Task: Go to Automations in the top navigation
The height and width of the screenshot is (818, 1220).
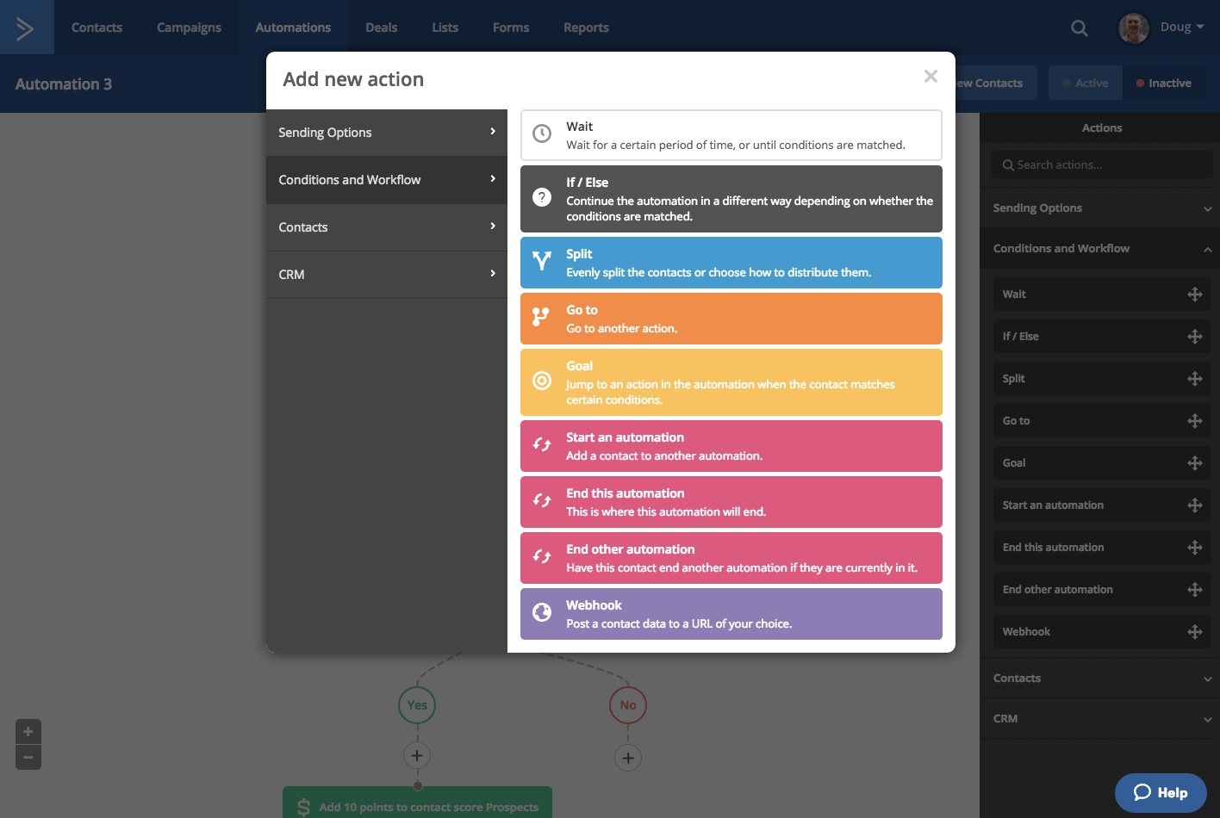Action: (x=293, y=28)
